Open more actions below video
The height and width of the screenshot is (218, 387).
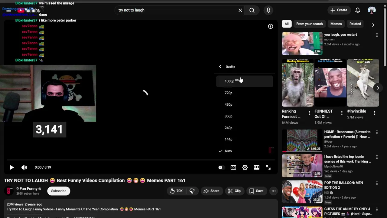click(x=273, y=191)
